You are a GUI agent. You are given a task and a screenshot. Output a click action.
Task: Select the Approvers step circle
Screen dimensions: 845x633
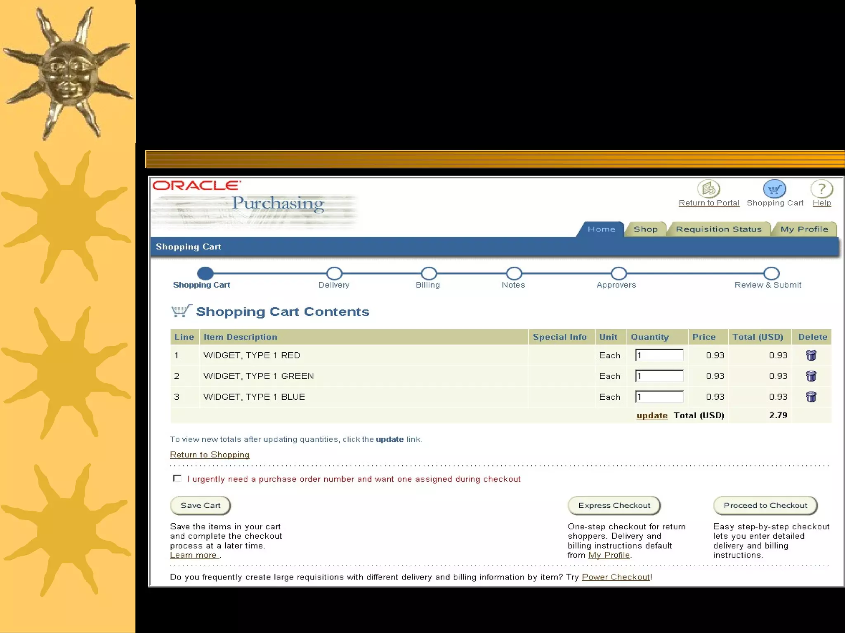coord(618,273)
